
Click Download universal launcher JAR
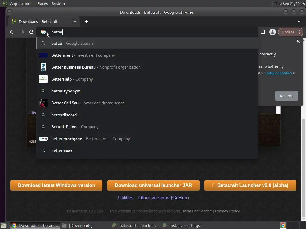(153, 185)
